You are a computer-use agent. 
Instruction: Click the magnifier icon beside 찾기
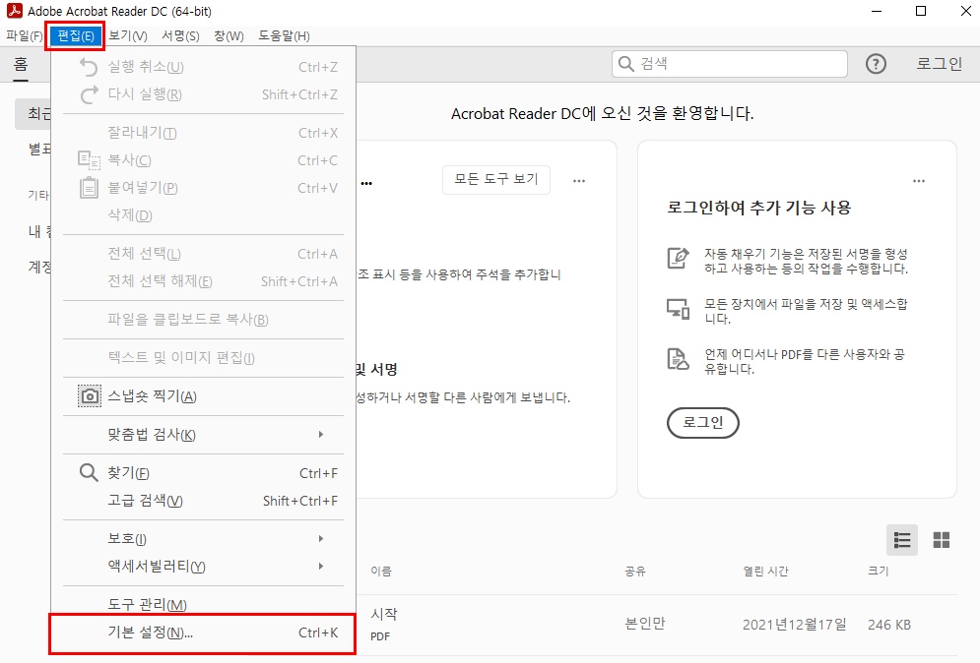point(89,472)
